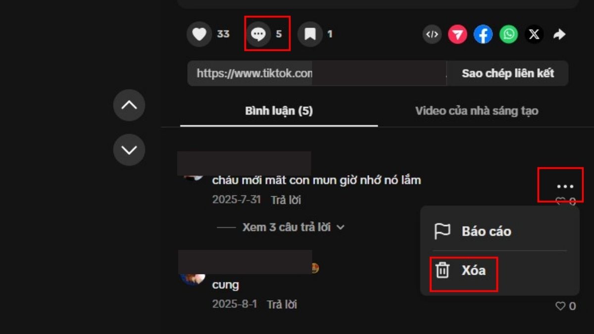Bookmark the video with the save icon
Screen dimensions: 594x334
point(310,34)
